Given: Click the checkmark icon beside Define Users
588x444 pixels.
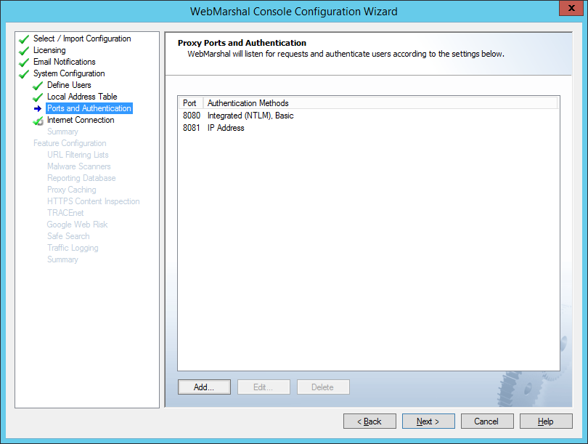Looking at the screenshot, I should coord(38,86).
